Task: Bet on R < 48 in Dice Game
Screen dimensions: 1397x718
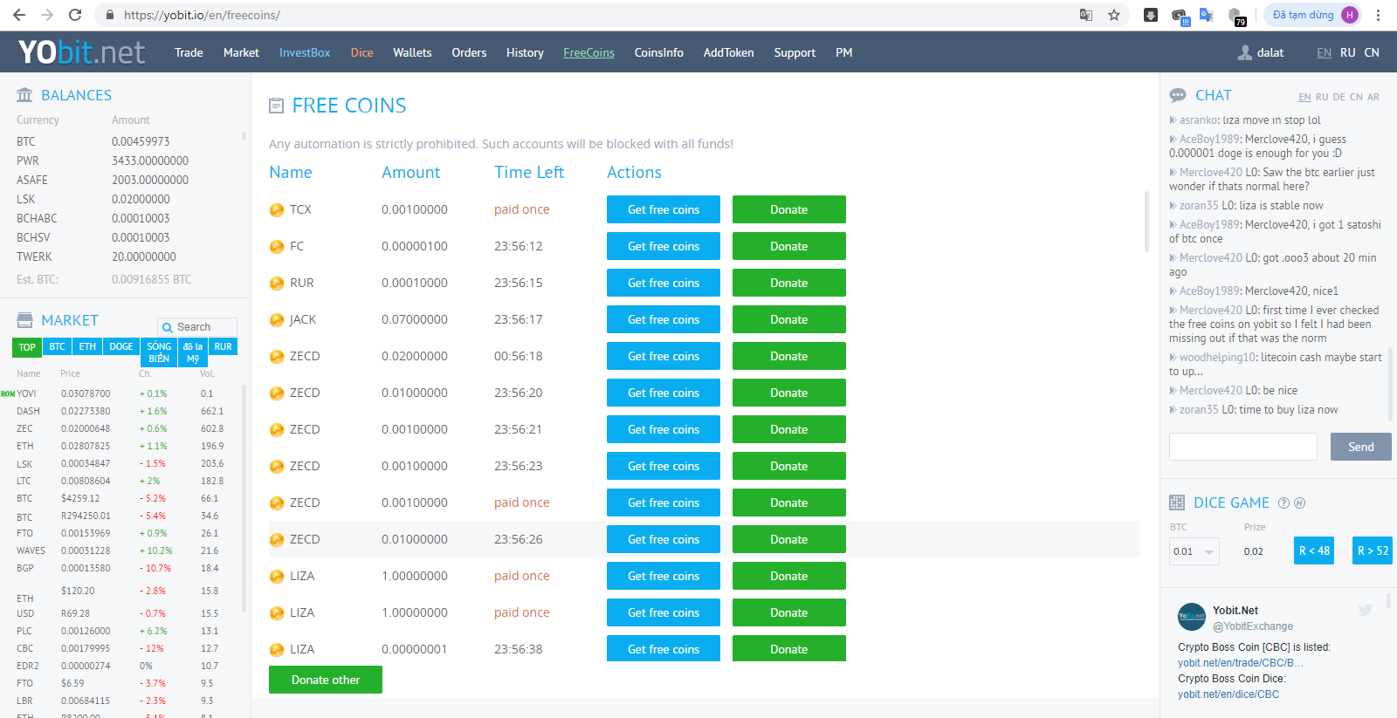Action: (1314, 550)
